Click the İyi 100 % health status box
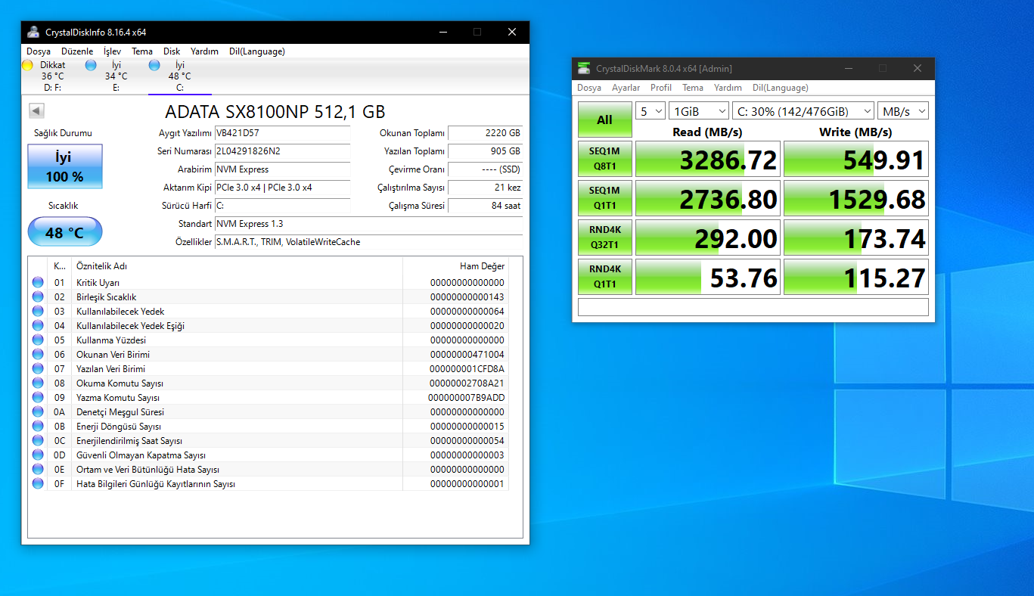The height and width of the screenshot is (596, 1034). click(65, 167)
